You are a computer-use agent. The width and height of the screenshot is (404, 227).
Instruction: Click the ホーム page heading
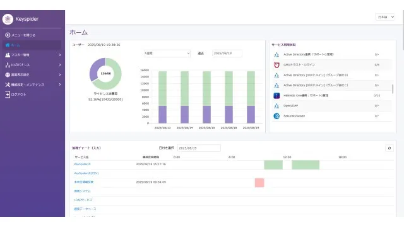tap(78, 32)
